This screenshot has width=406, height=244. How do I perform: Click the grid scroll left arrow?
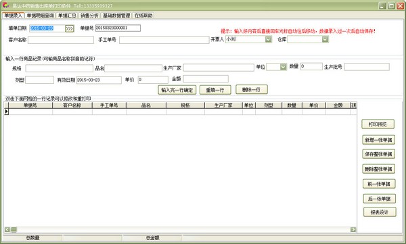[7, 230]
